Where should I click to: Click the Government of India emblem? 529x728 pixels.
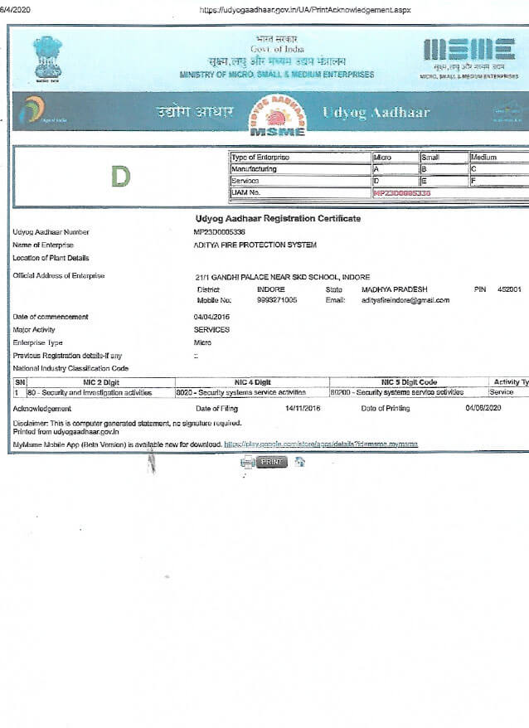(x=48, y=60)
